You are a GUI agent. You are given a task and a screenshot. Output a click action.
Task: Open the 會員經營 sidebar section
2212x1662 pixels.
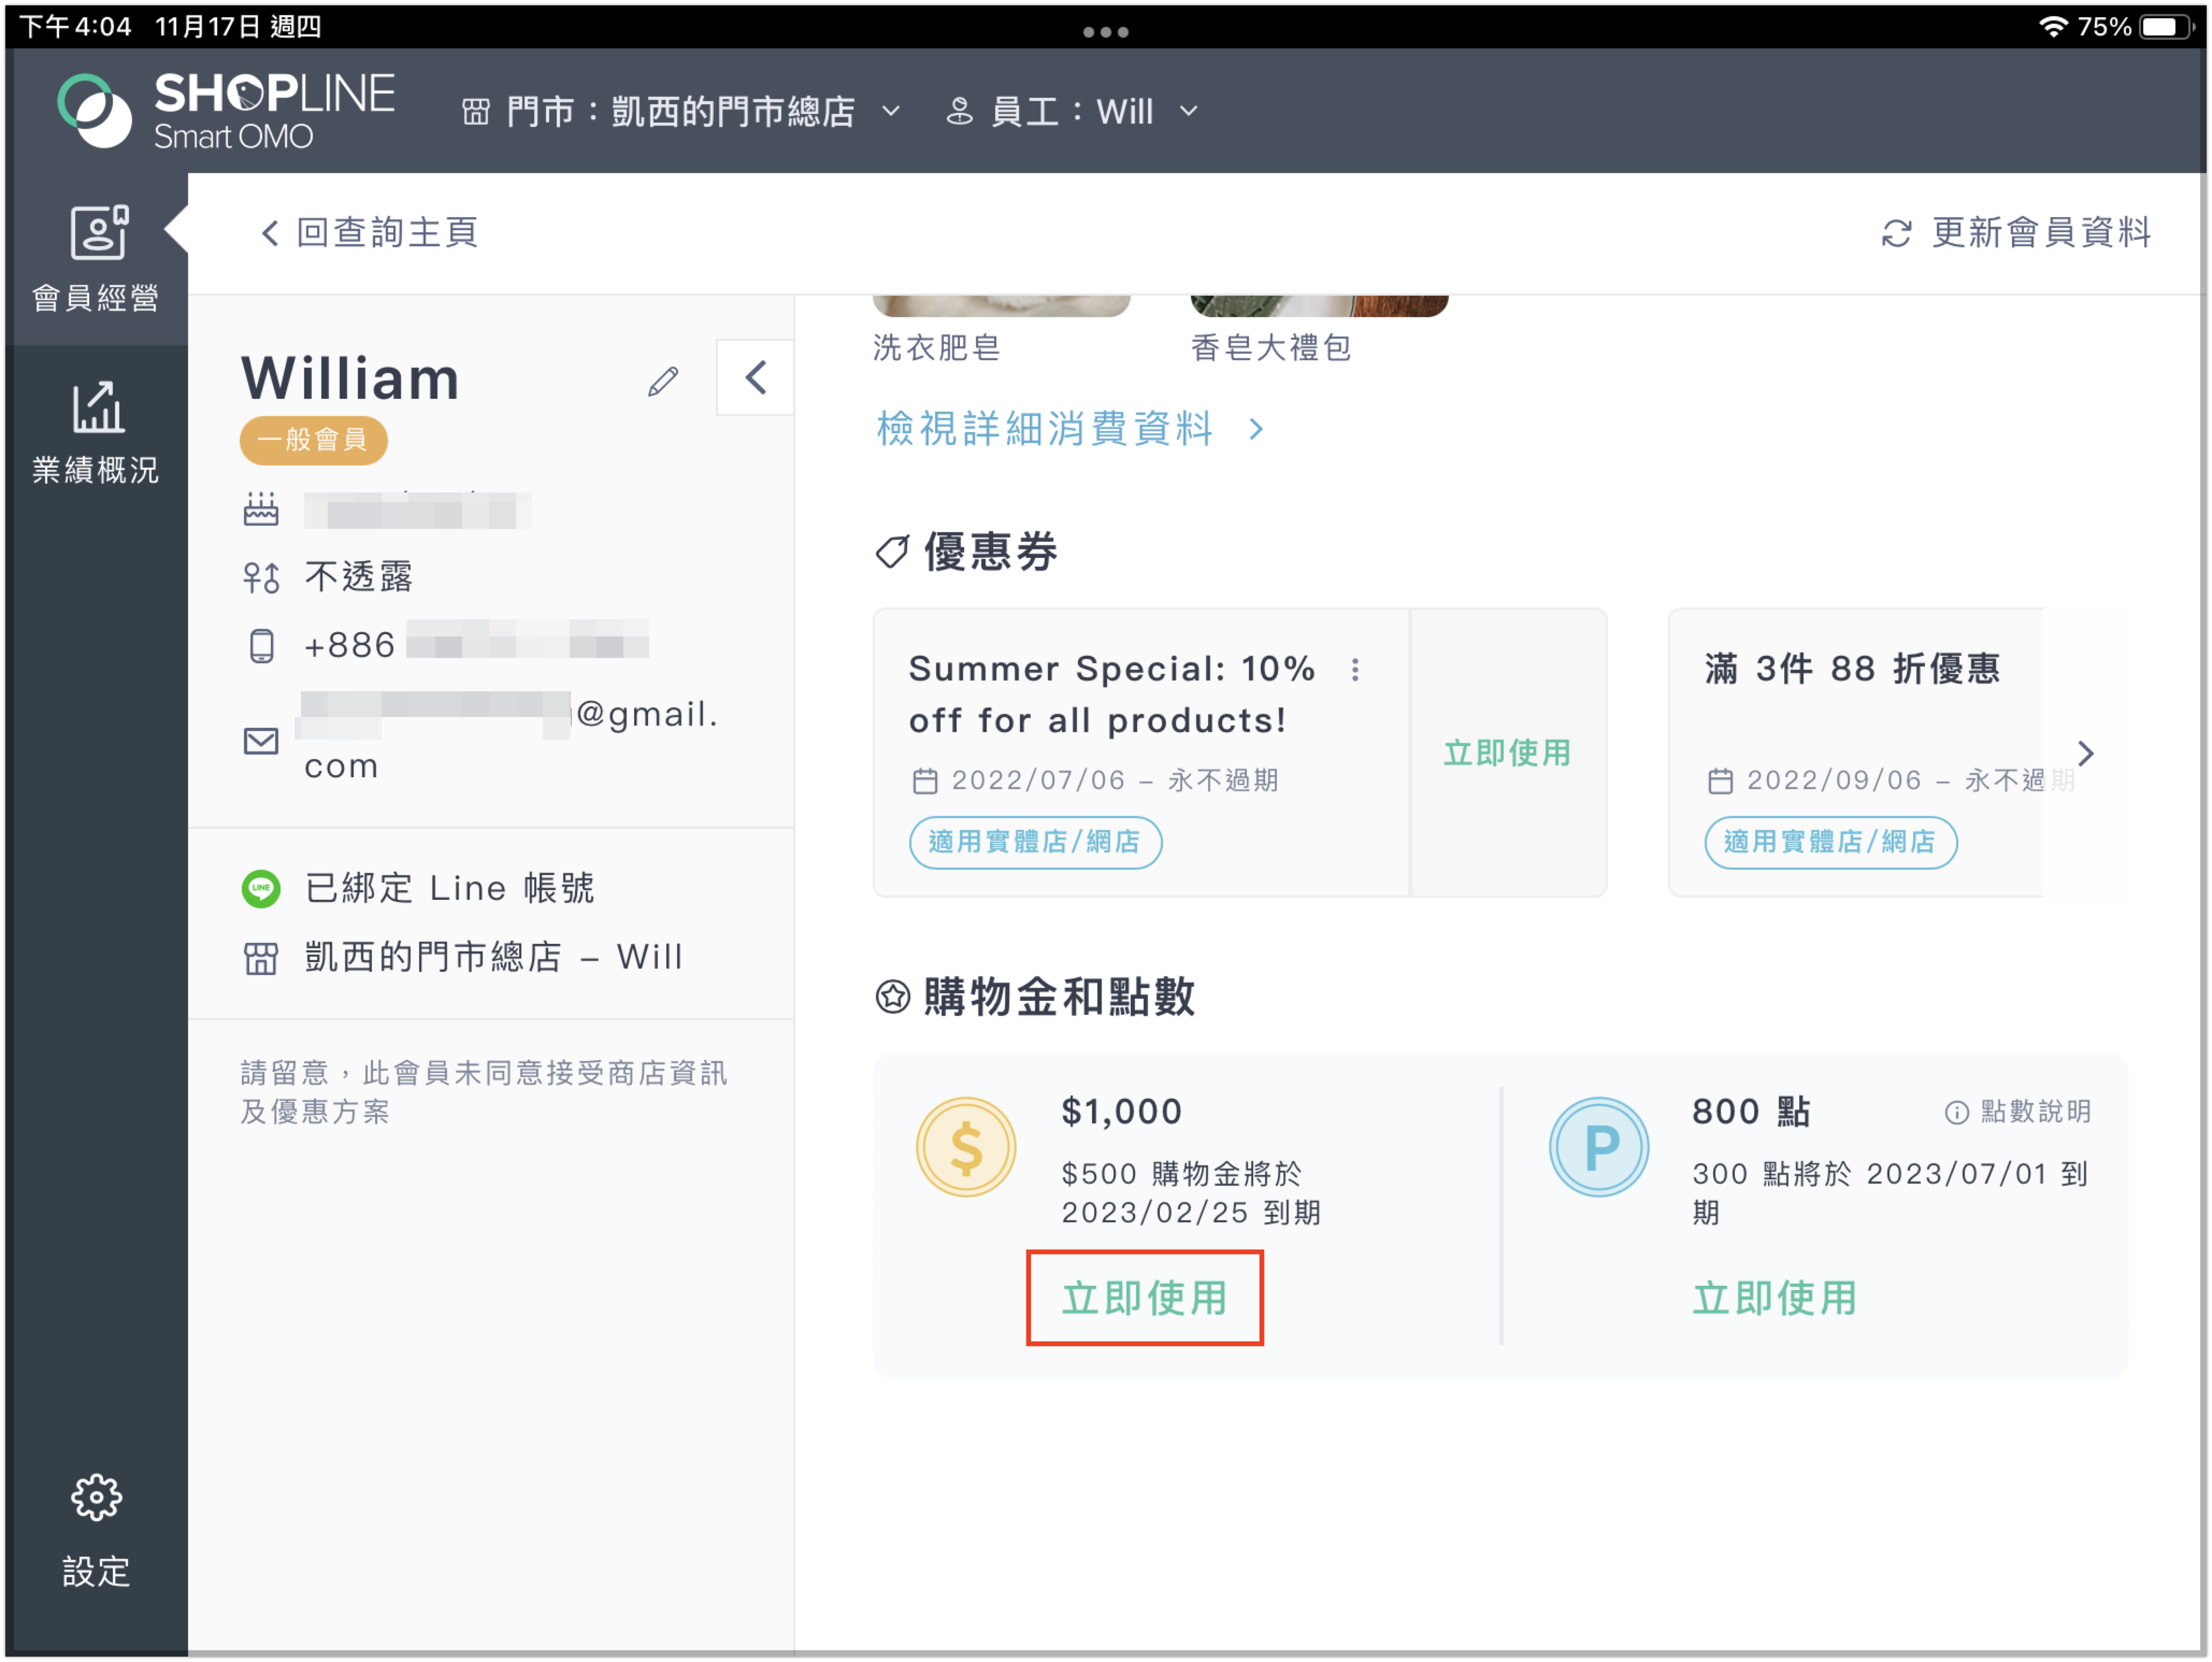[x=96, y=259]
